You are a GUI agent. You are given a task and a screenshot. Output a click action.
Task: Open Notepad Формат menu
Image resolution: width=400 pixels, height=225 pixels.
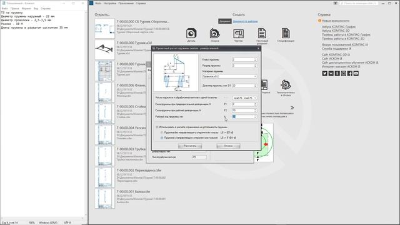(x=26, y=8)
